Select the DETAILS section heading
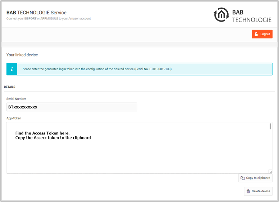 tap(9, 87)
